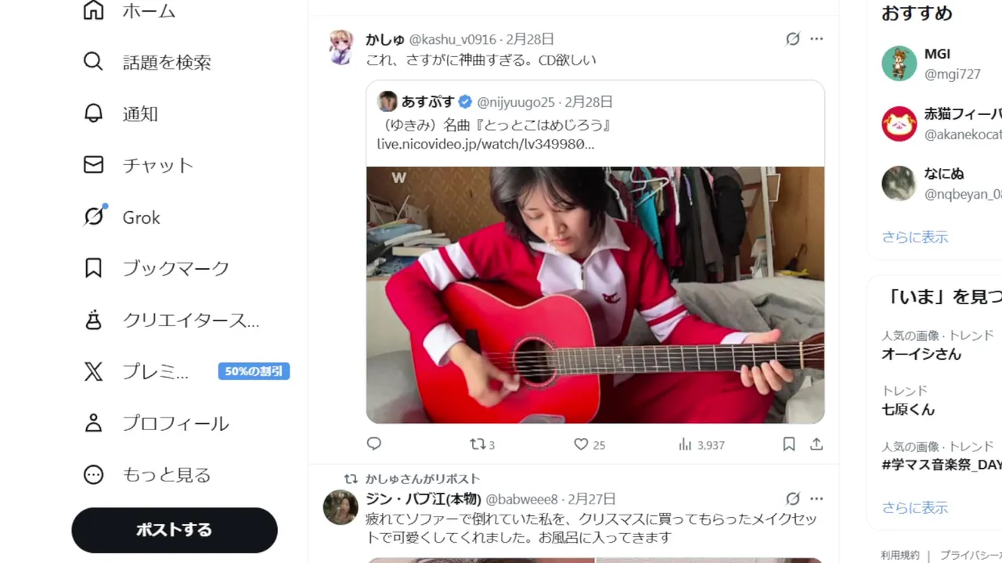
Task: Open Grok actions on かしゅ's post
Action: click(793, 38)
